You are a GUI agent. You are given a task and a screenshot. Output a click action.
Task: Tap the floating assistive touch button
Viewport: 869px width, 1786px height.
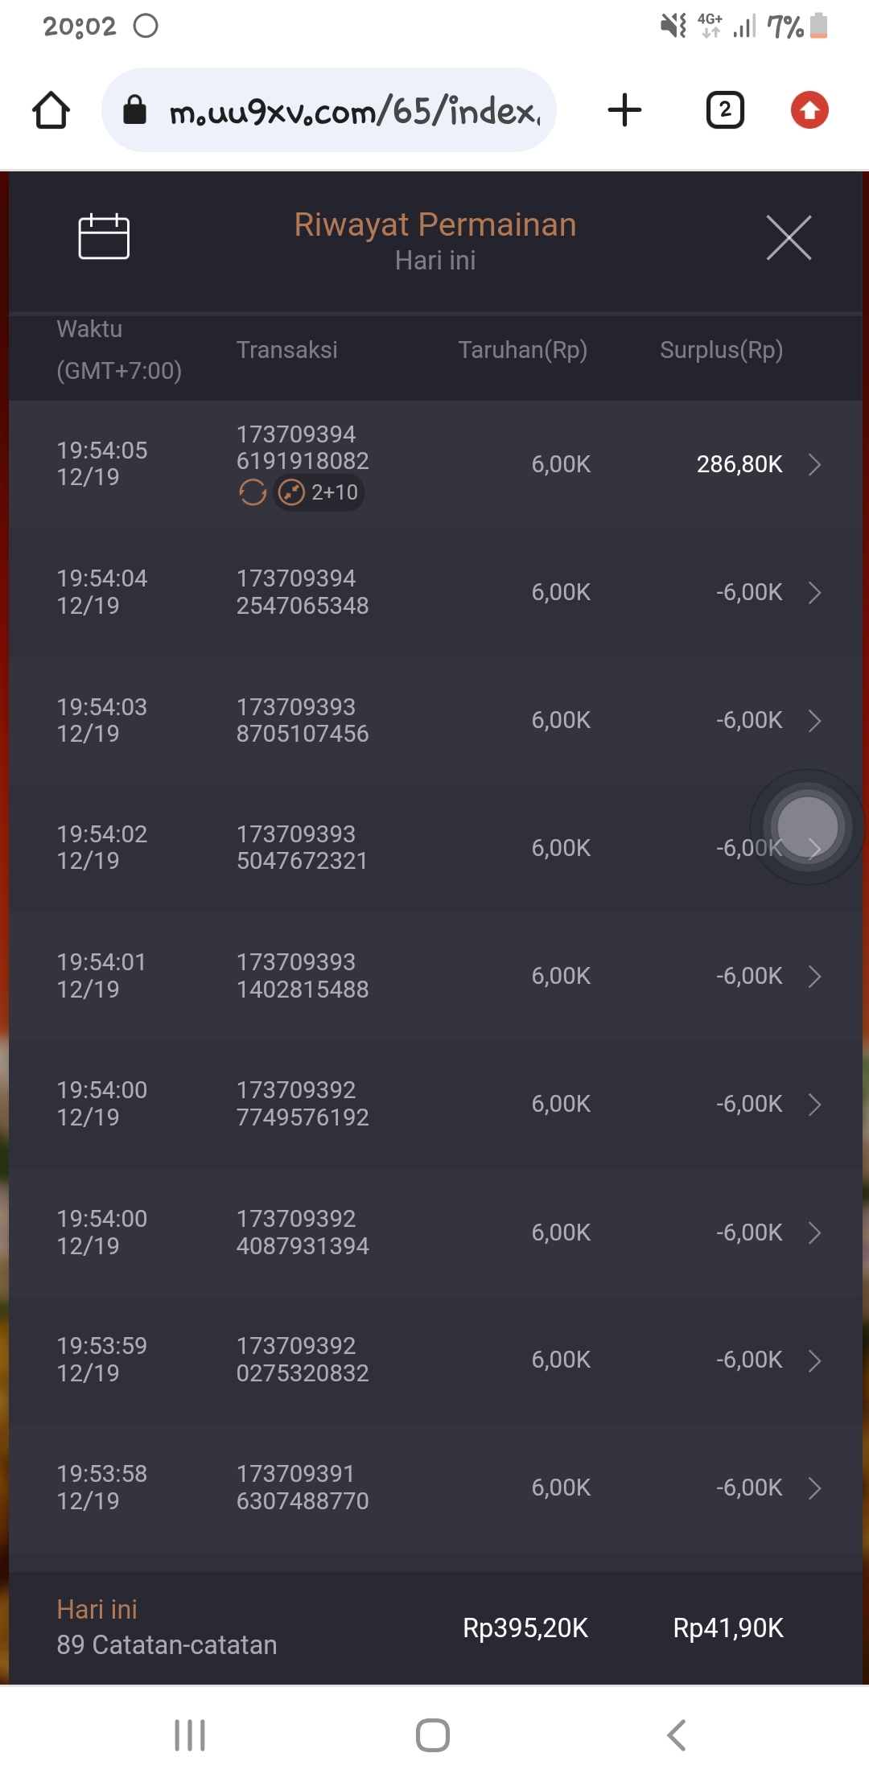click(x=807, y=826)
